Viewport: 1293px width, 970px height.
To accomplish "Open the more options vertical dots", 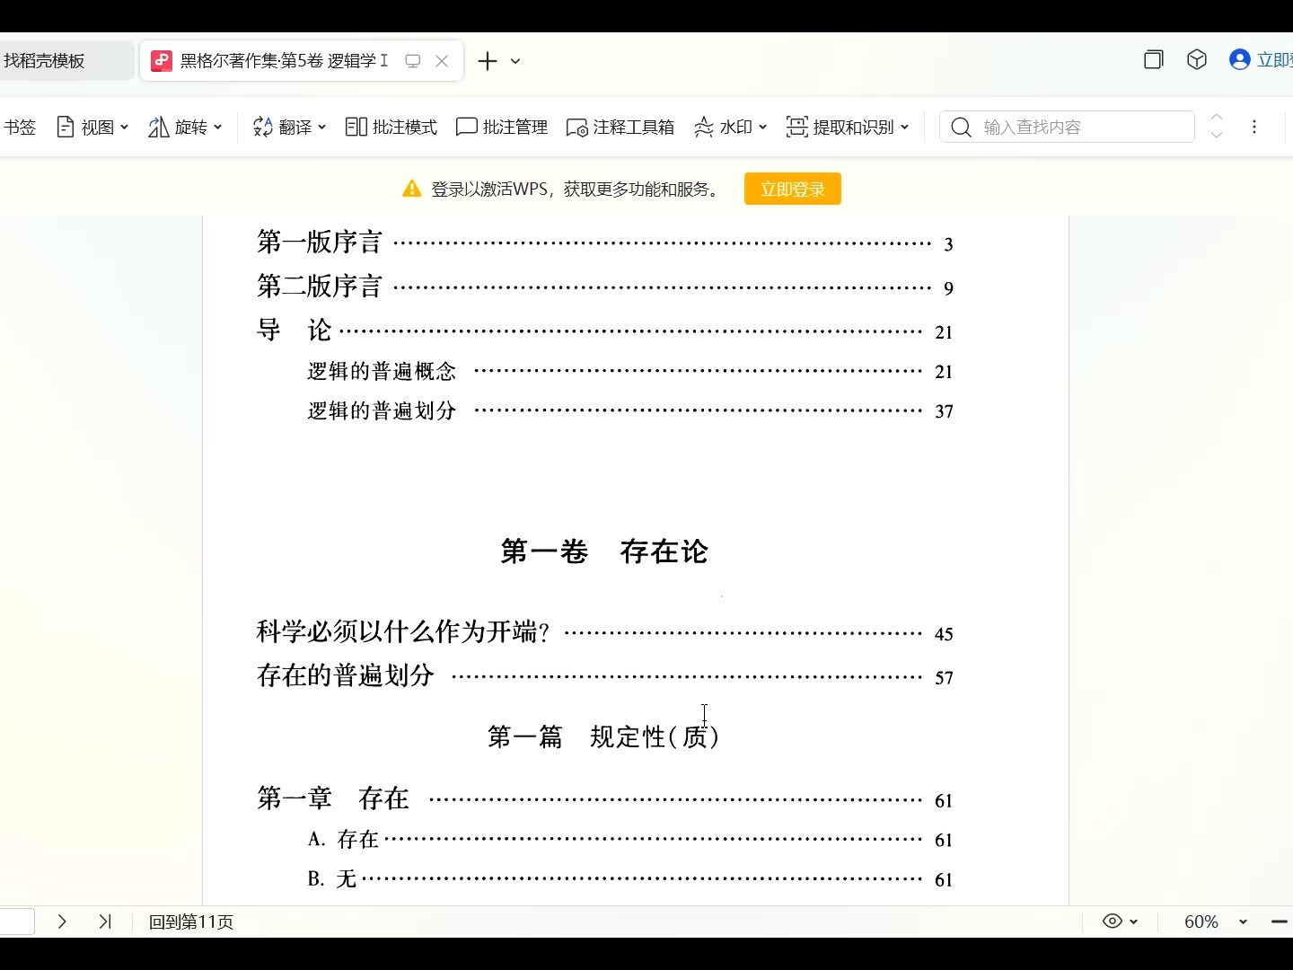I will [x=1254, y=128].
